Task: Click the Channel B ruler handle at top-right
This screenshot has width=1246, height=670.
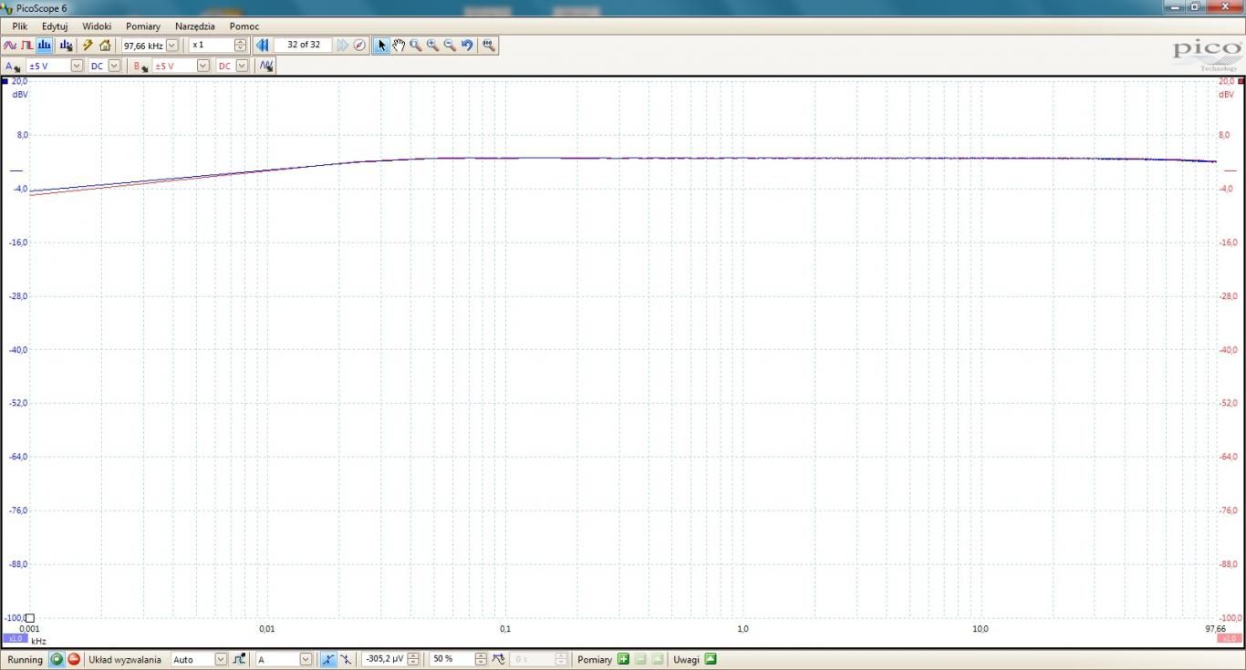Action: point(1241,81)
